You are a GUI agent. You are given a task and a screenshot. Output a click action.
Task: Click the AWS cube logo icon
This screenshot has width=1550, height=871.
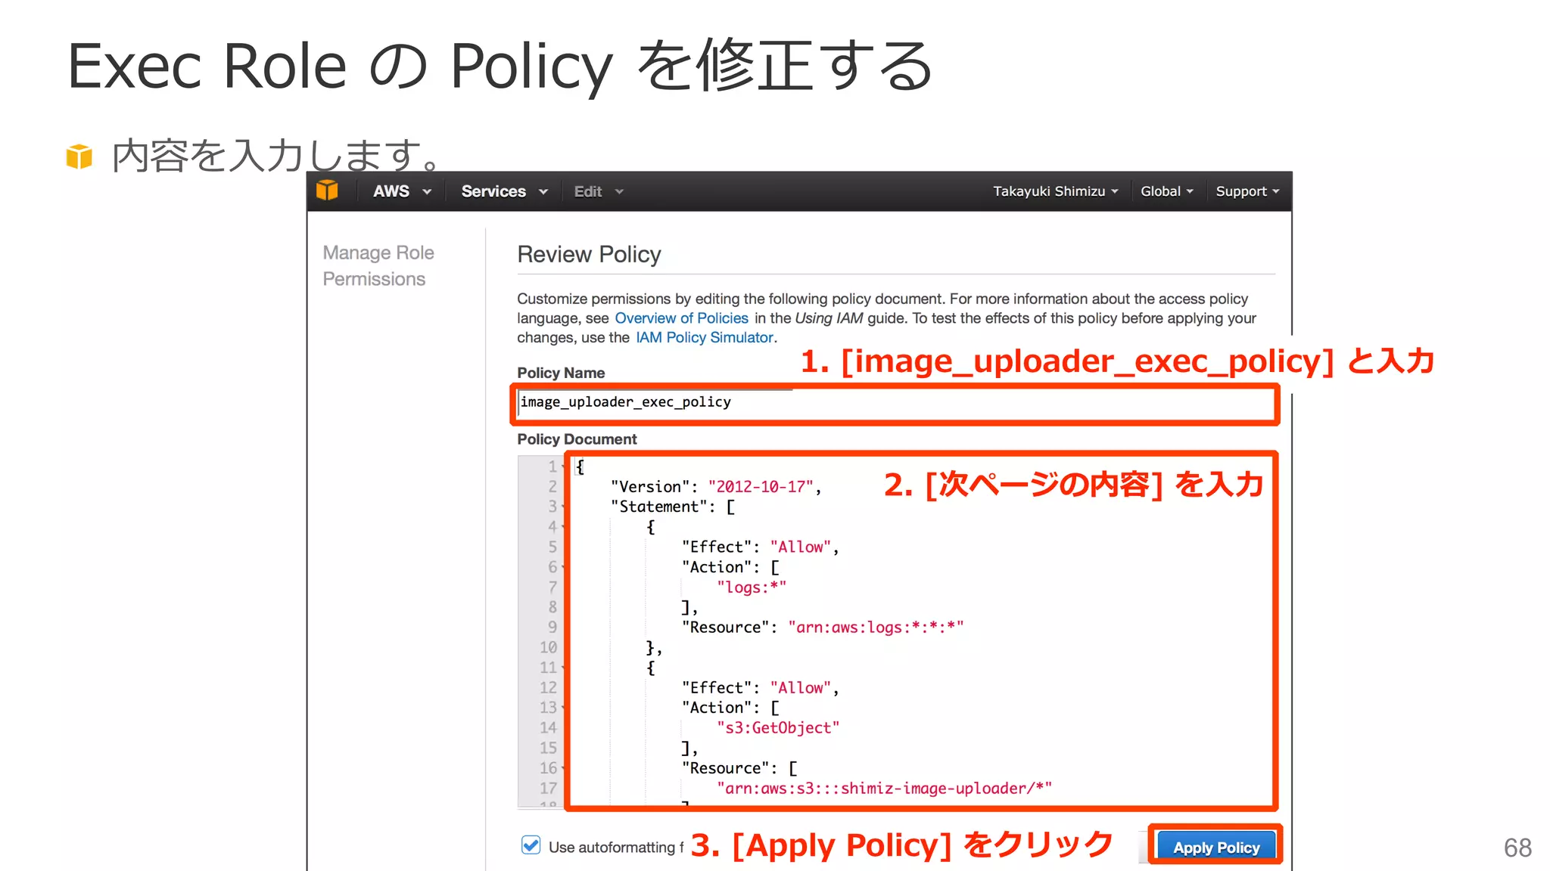[x=327, y=191]
